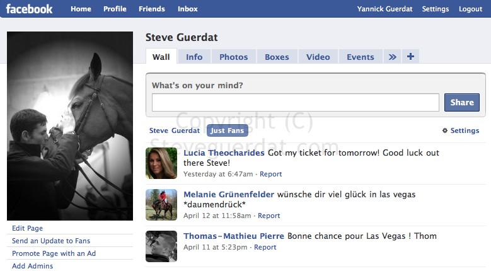This screenshot has width=491, height=271.
Task: Report Thomas-Mathieu Pierre's post
Action: (265, 247)
